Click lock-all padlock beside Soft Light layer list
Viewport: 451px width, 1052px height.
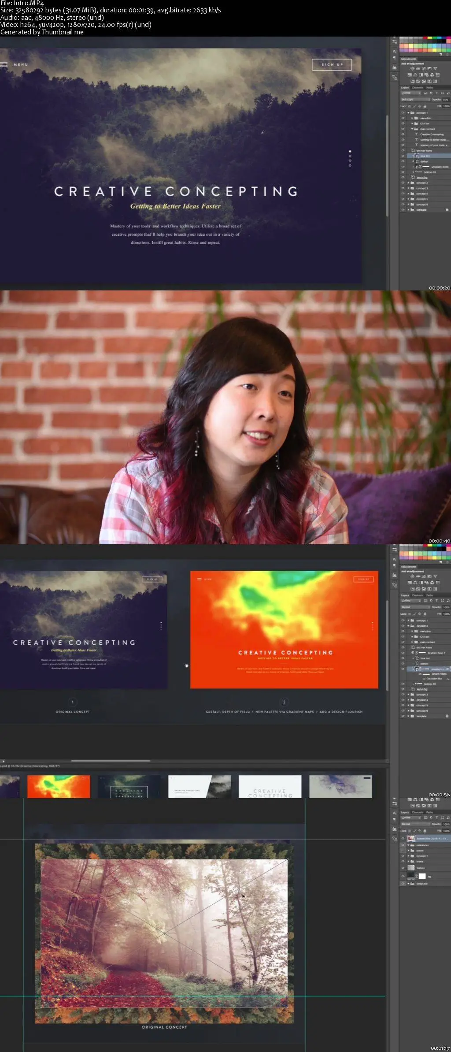pyautogui.click(x=425, y=106)
